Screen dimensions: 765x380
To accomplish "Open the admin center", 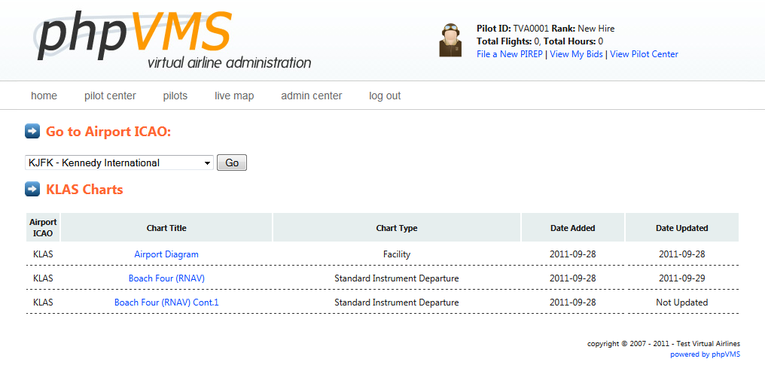I will 311,96.
